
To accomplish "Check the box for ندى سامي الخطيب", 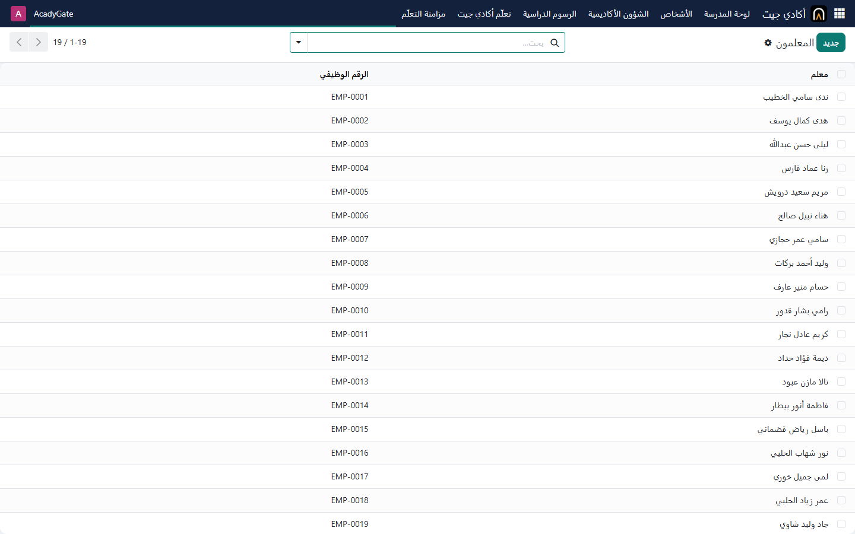I will coord(841,97).
